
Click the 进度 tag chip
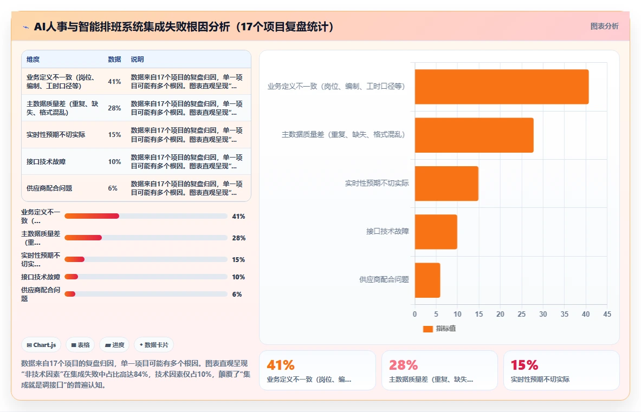point(114,345)
